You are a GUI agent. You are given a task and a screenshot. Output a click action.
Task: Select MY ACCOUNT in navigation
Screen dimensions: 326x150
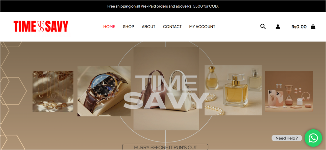point(202,27)
